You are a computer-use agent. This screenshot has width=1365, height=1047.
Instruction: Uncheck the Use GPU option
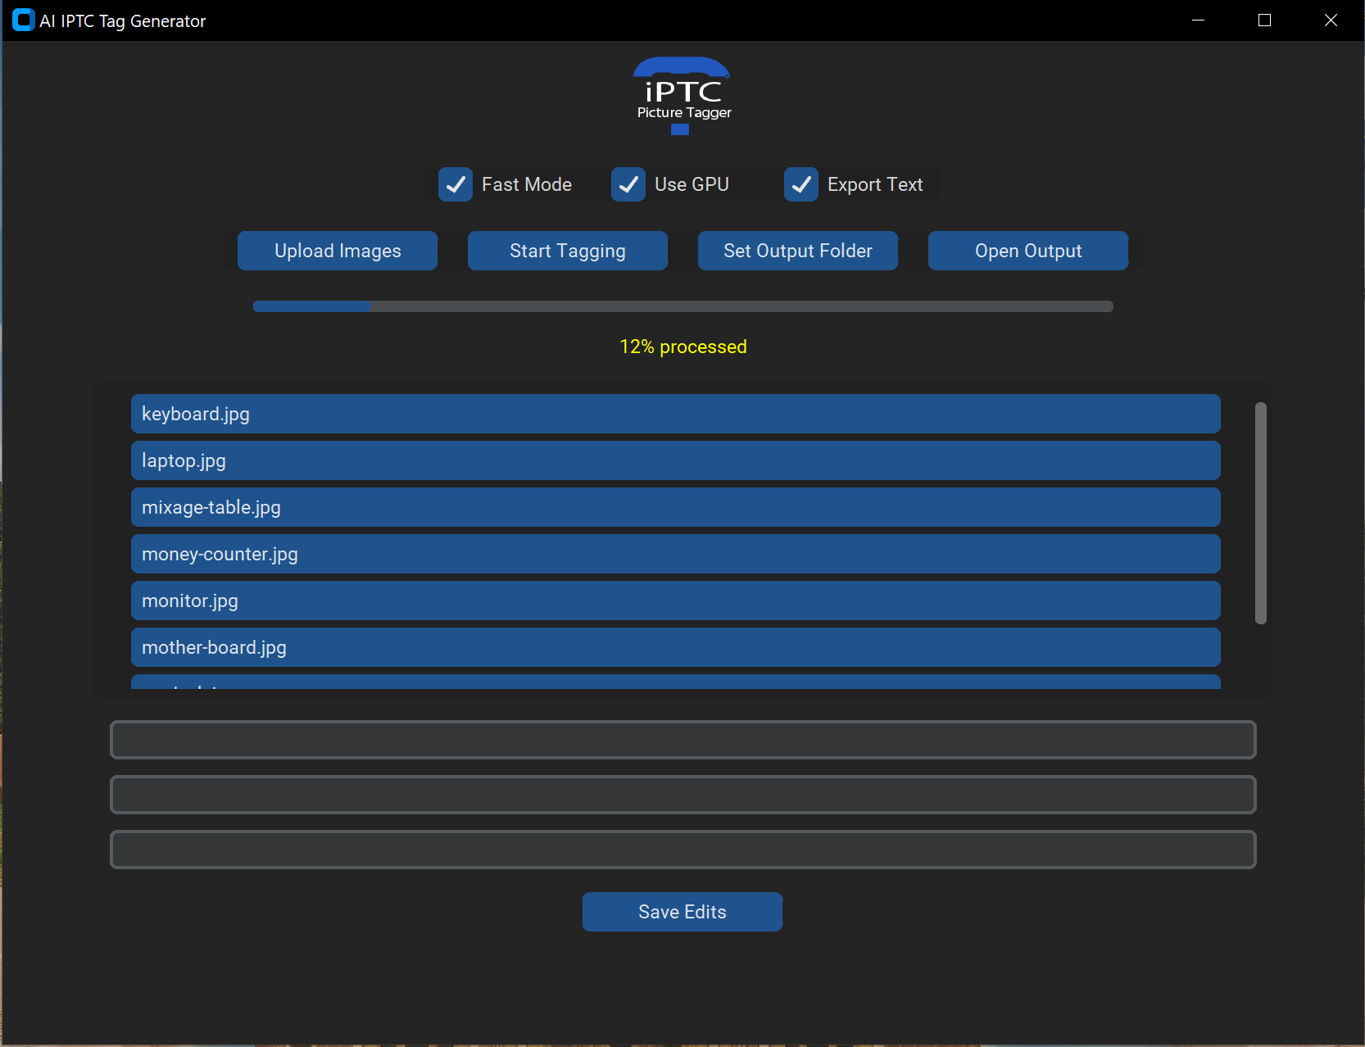(x=628, y=184)
